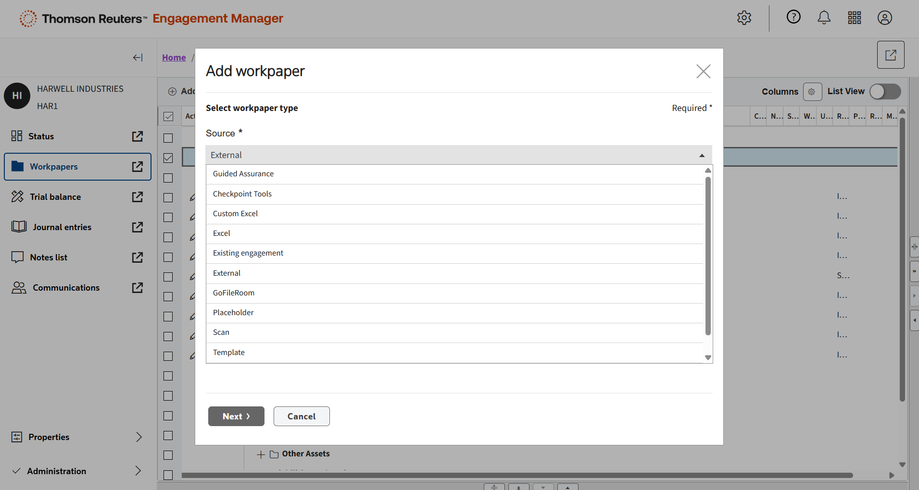Viewport: 919px width, 490px height.
Task: Open the settings gear in header
Action: 744,18
